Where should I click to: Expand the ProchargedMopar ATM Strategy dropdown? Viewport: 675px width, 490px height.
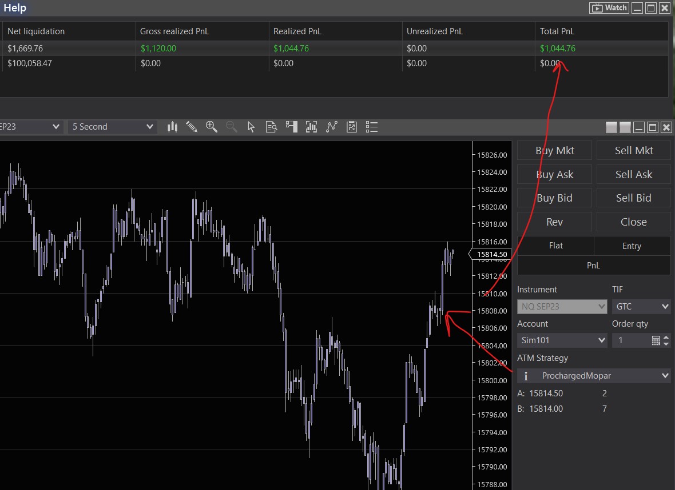pos(594,376)
